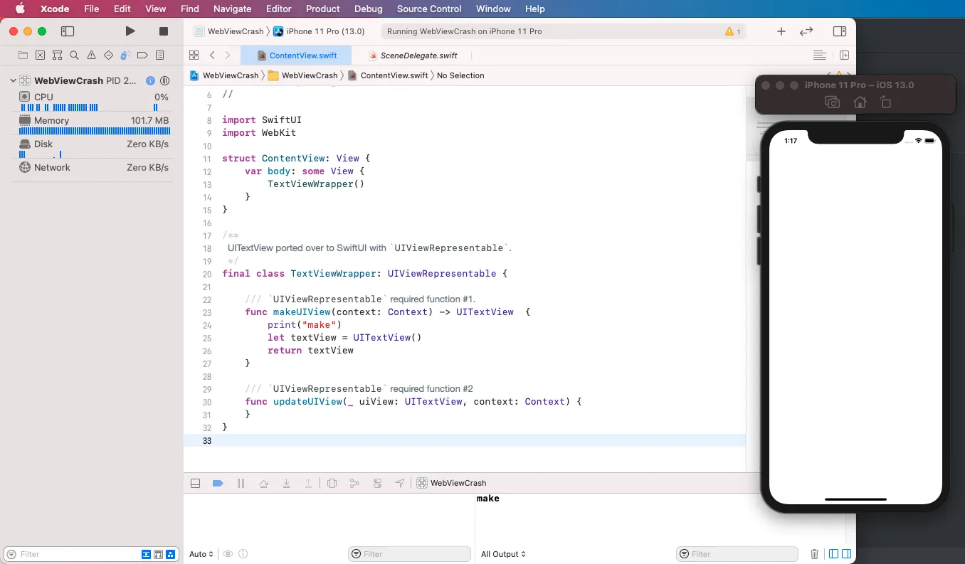Click ContentView.swift in the jump bar
This screenshot has height=564, width=965.
click(388, 75)
